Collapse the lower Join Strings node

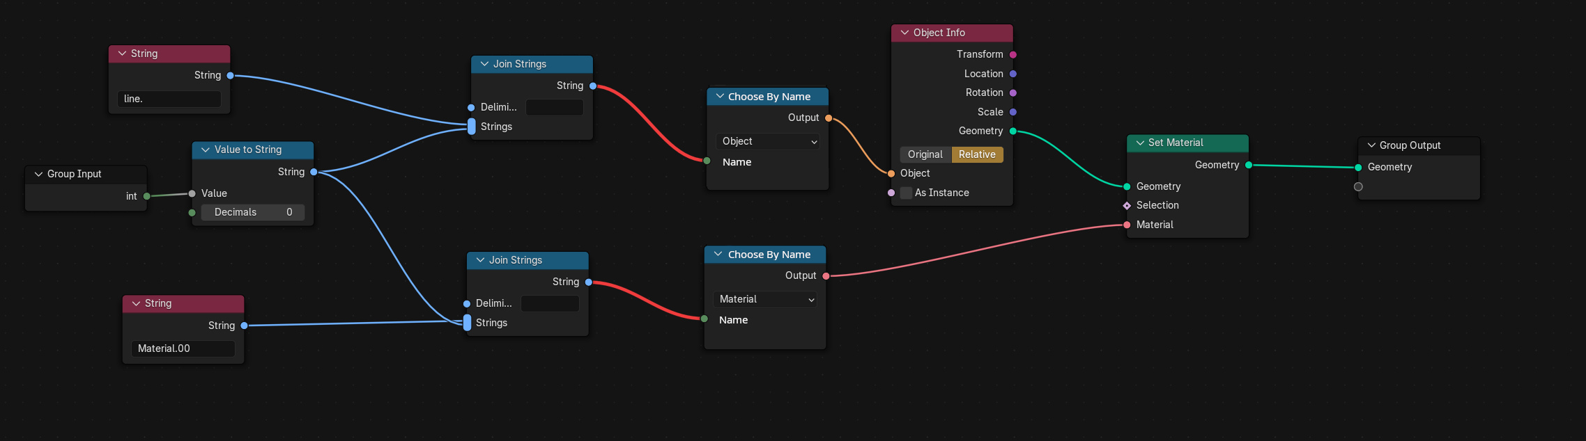(x=480, y=260)
